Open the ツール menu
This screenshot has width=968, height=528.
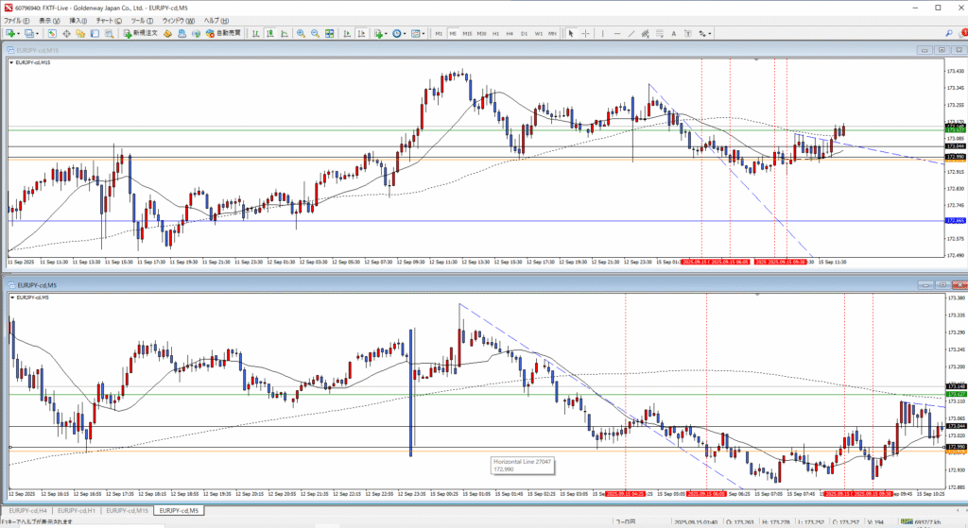point(141,21)
